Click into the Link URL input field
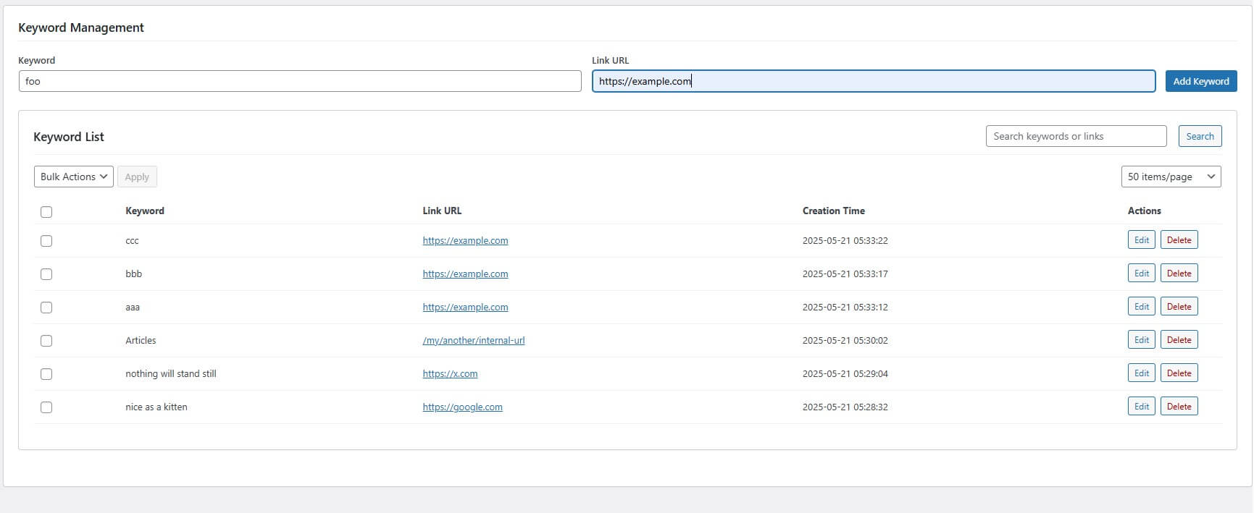The height and width of the screenshot is (513, 1254). coord(874,81)
